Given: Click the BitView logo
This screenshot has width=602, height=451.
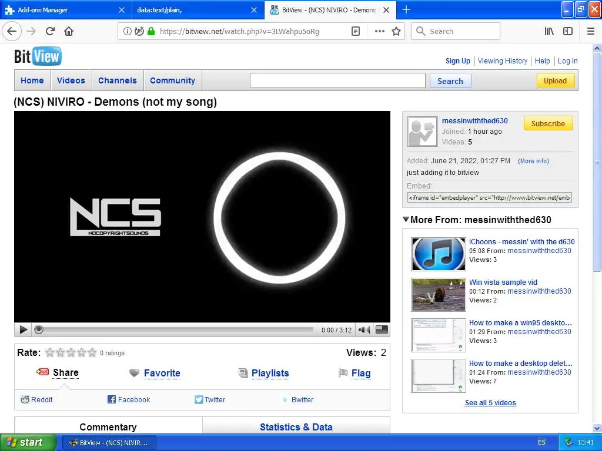Looking at the screenshot, I should (x=38, y=56).
